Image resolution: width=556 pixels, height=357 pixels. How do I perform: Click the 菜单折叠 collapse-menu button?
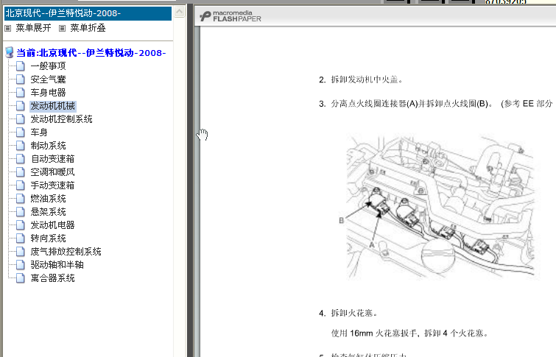pyautogui.click(x=88, y=28)
